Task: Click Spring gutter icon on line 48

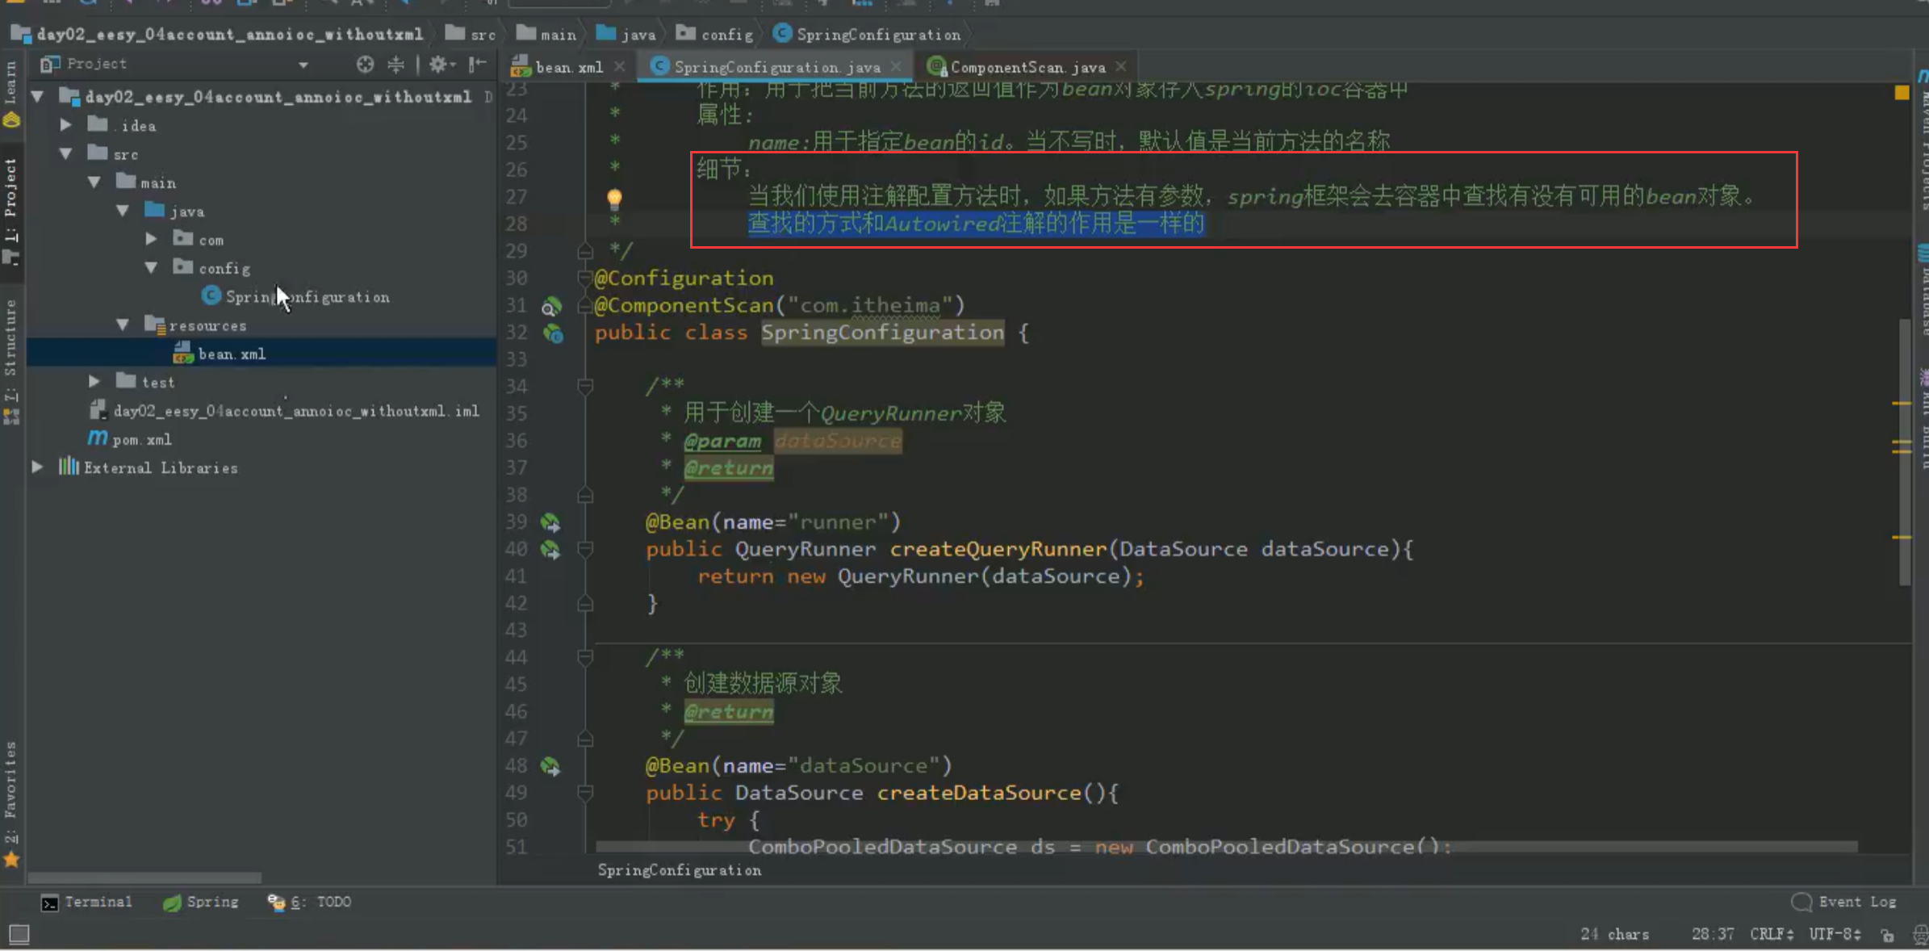Action: (550, 767)
